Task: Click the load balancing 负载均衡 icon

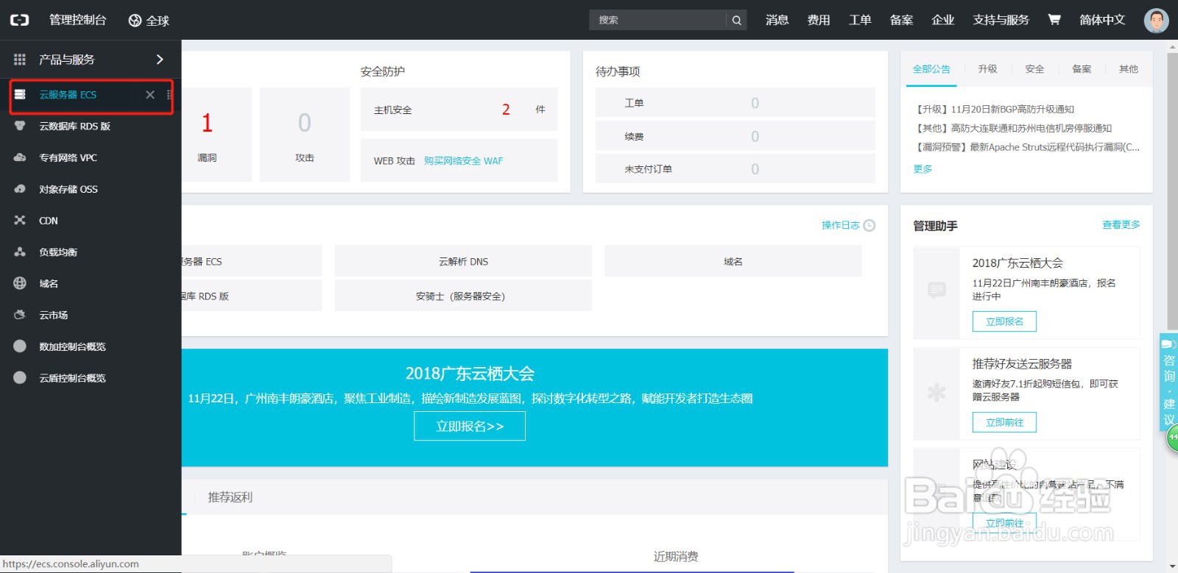Action: pos(20,252)
